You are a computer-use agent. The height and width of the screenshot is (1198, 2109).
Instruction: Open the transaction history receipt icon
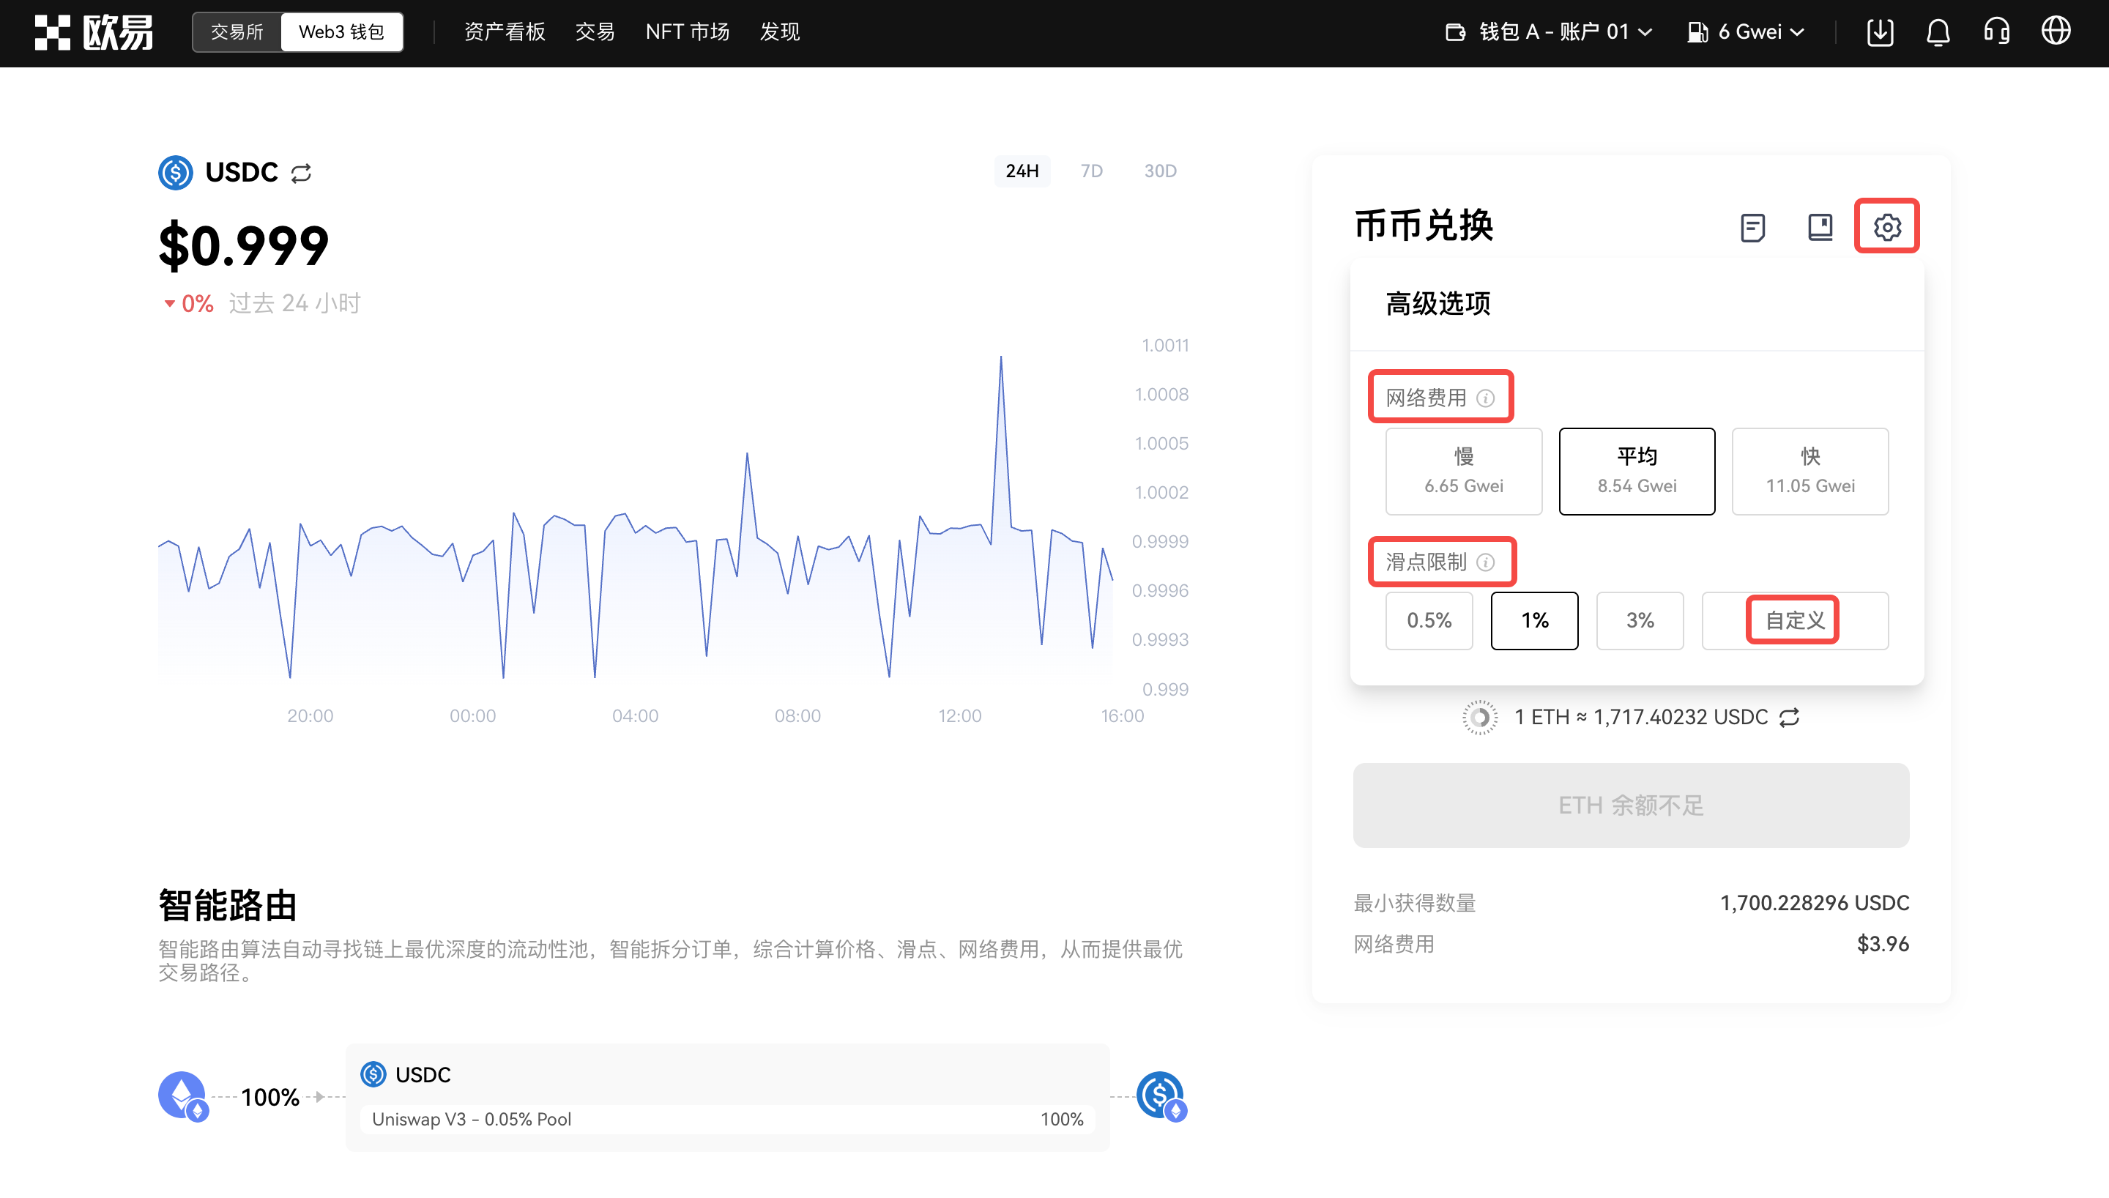pyautogui.click(x=1752, y=227)
